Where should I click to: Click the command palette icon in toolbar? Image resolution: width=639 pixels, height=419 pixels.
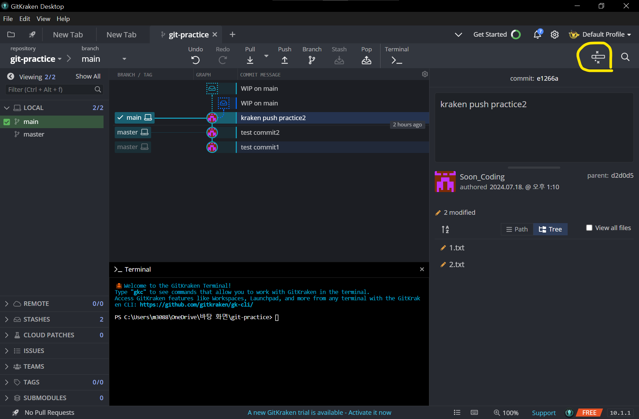click(x=598, y=57)
